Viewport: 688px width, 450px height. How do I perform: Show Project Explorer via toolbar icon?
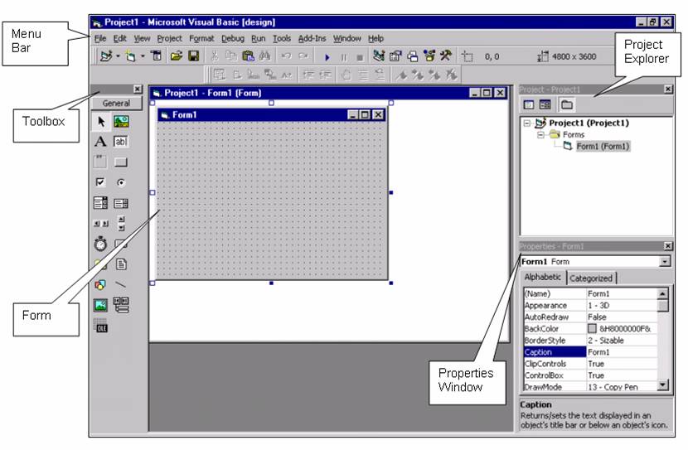click(379, 56)
